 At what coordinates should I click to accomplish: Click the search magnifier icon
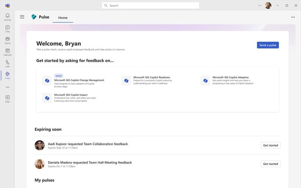coord(106,5)
